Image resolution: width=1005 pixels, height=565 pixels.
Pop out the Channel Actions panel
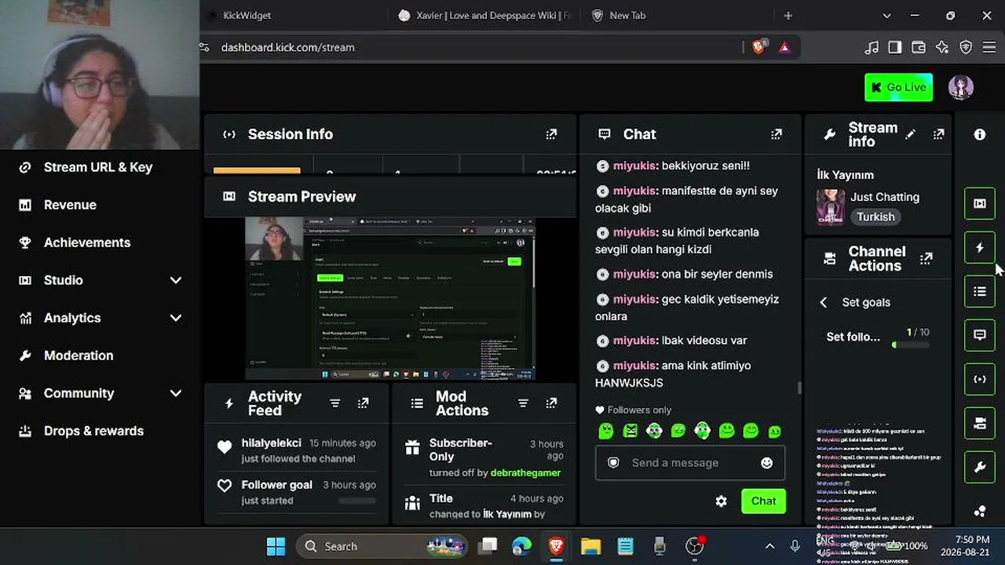pyautogui.click(x=926, y=258)
